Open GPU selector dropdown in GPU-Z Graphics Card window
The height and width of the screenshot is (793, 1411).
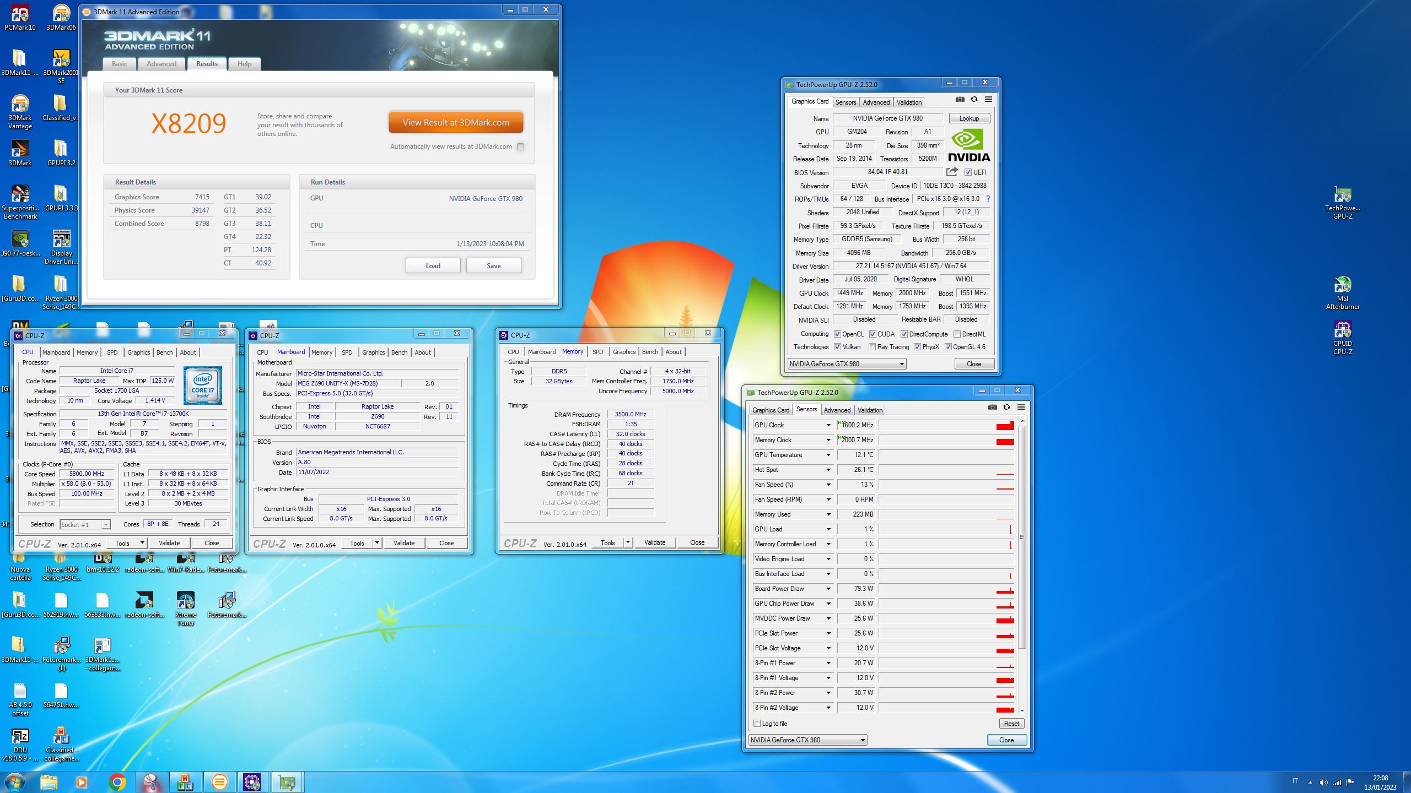click(847, 364)
